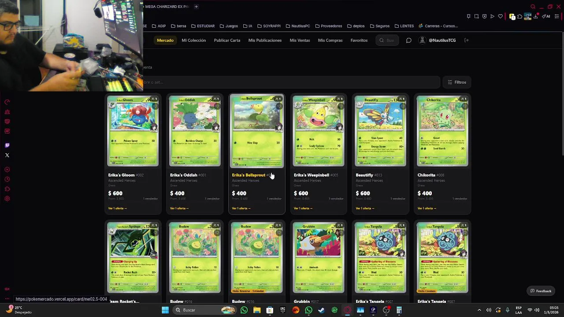Open the history clock icon in the sidebar
This screenshot has height=317, width=564.
click(7, 179)
